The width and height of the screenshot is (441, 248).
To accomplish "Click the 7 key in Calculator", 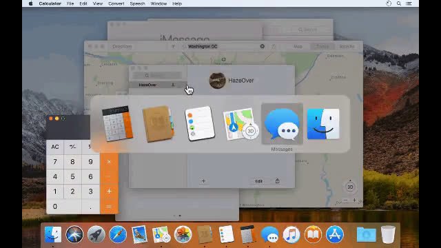I will click(x=55, y=162).
